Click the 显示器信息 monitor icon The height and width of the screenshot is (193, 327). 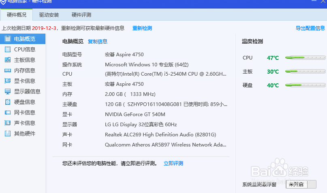pos(8,91)
